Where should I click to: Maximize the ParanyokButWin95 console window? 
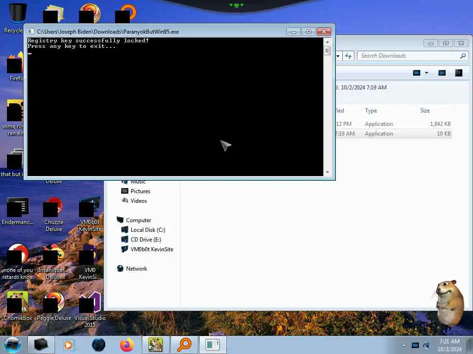(309, 32)
